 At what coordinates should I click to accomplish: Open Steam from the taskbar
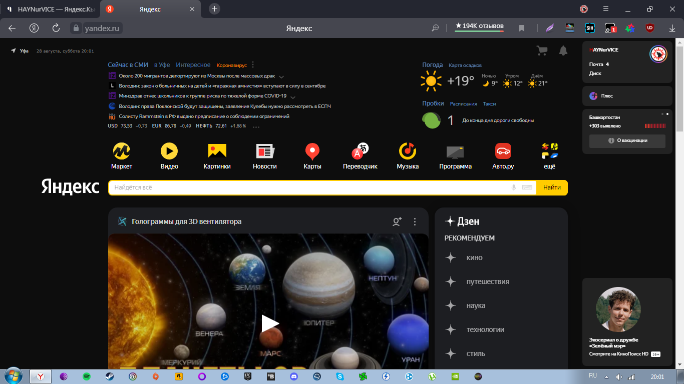pos(109,376)
